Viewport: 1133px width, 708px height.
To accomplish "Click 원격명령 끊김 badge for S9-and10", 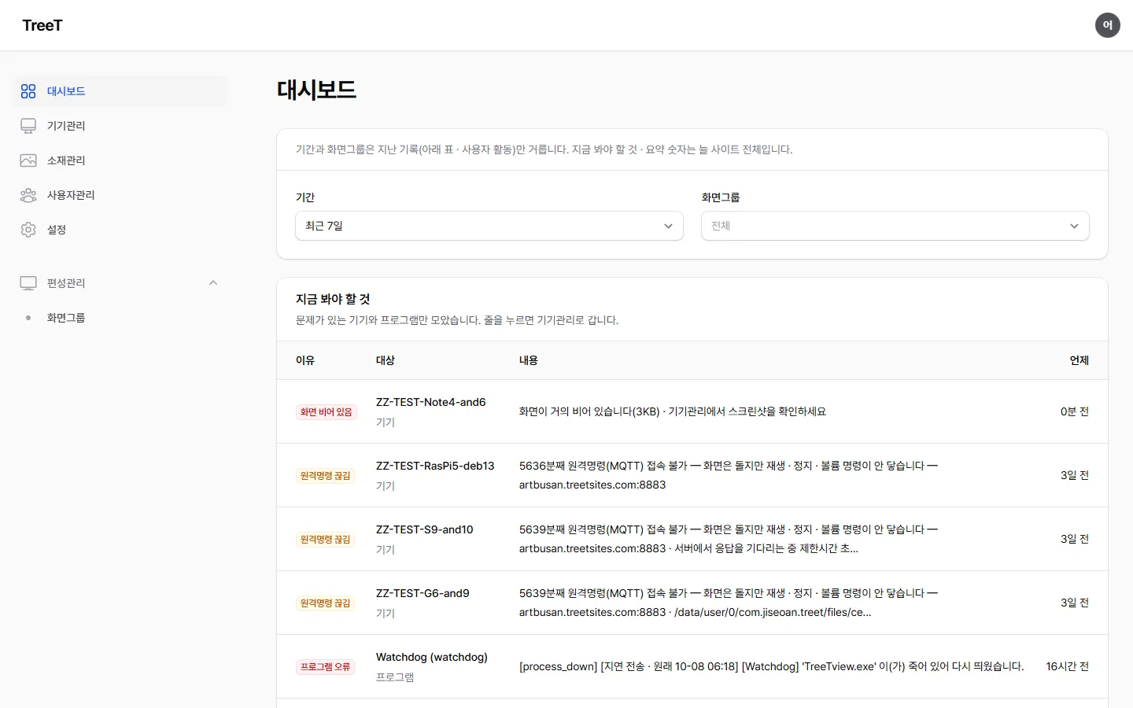I will 326,540.
